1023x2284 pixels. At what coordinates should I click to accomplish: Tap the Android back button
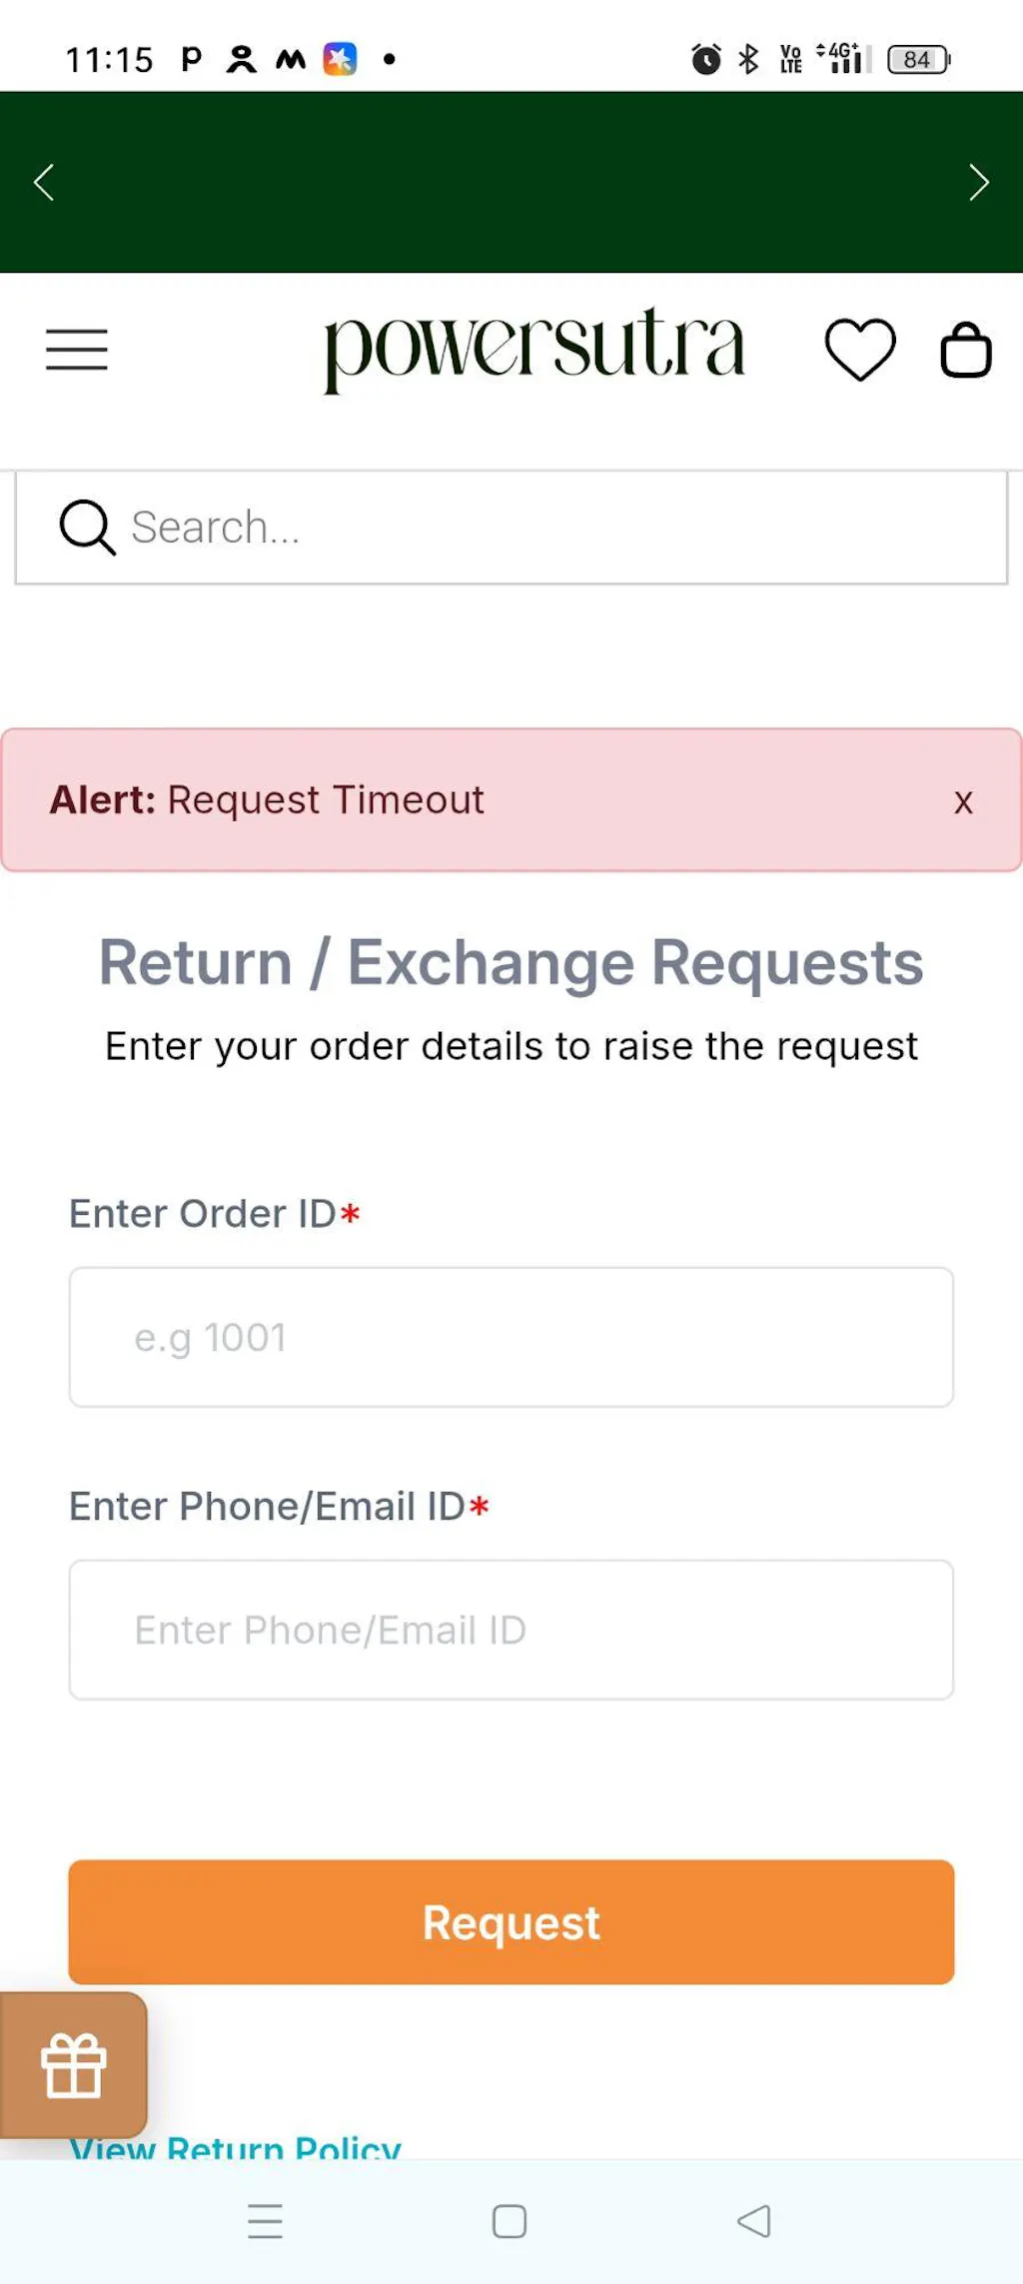pos(754,2221)
